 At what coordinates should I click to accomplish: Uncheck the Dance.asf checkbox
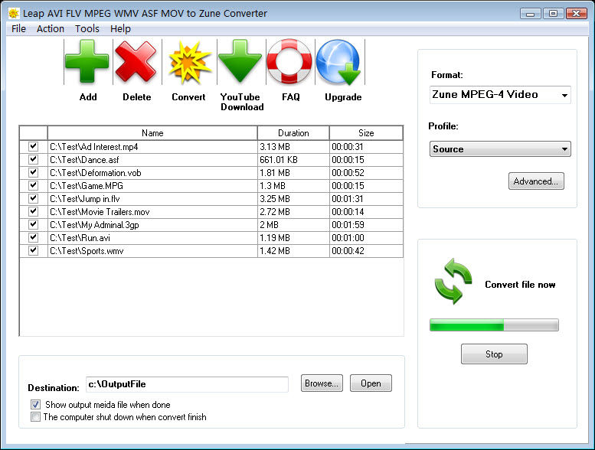(x=34, y=159)
